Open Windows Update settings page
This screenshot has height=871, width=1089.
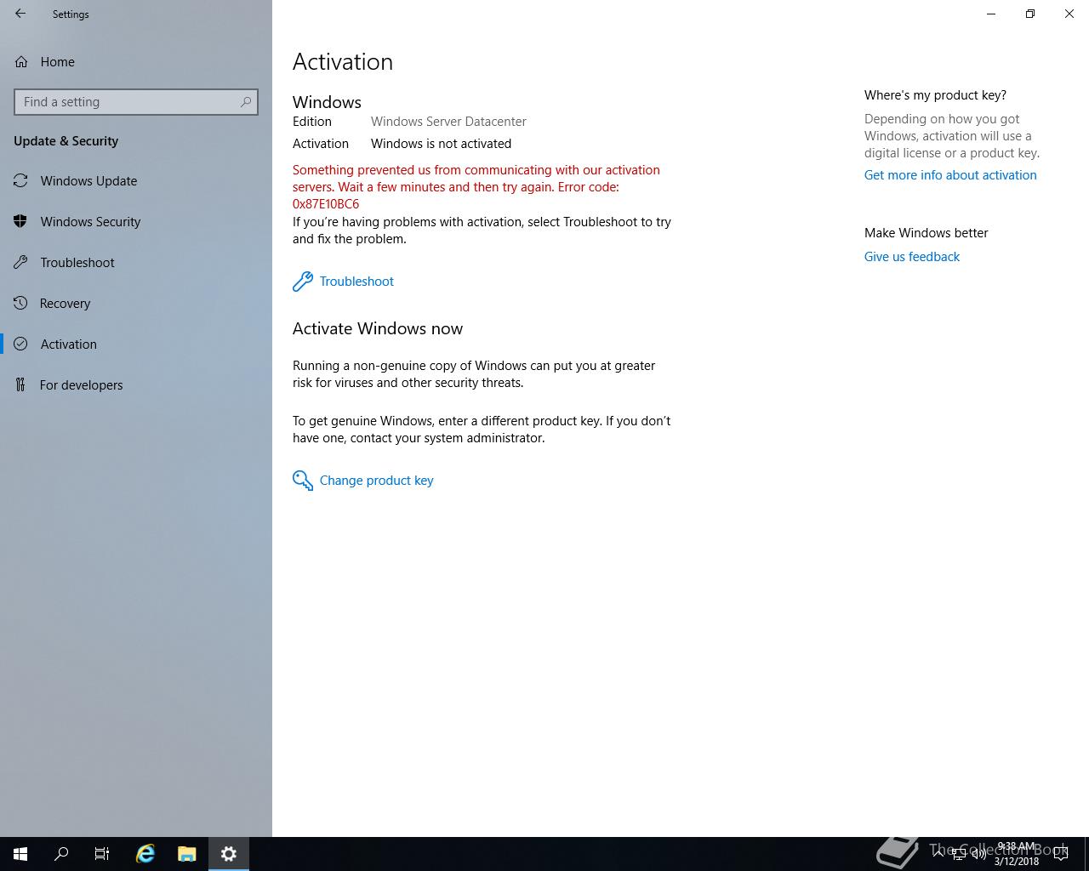(136, 180)
